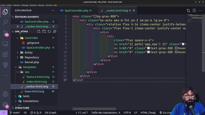Open the Affichage menu
Screen dimensions: 205x115
[x=25, y=5]
